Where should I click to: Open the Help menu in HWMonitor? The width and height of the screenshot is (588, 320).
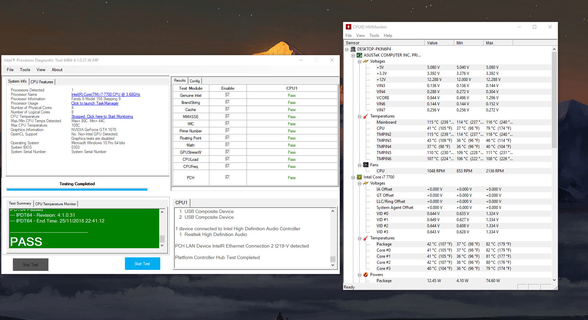click(388, 36)
